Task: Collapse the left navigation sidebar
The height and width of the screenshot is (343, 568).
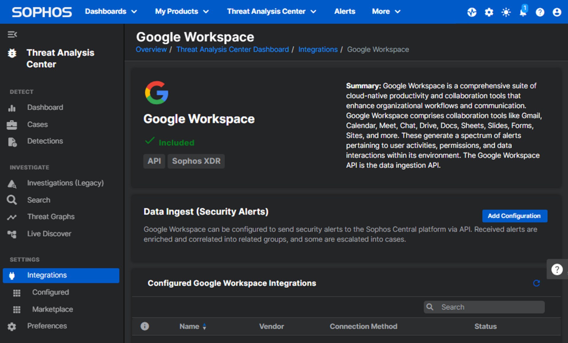Action: (x=12, y=34)
